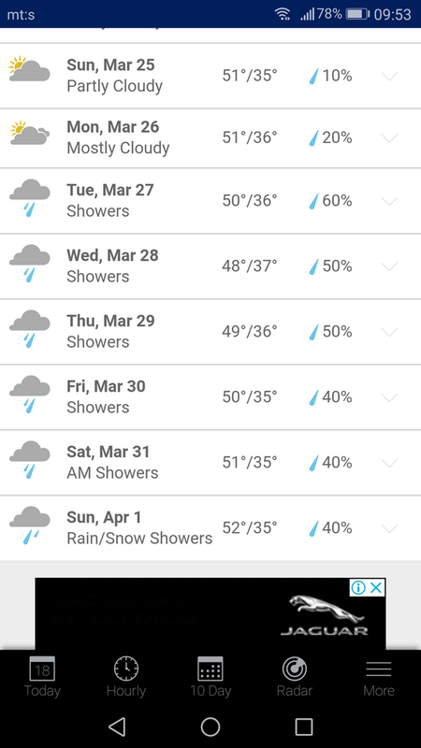Open the More hamburger menu
This screenshot has height=748, width=421.
(x=379, y=669)
